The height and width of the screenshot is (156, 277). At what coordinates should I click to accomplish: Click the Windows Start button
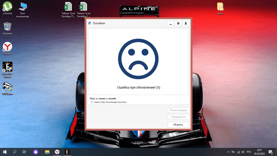coord(5,152)
